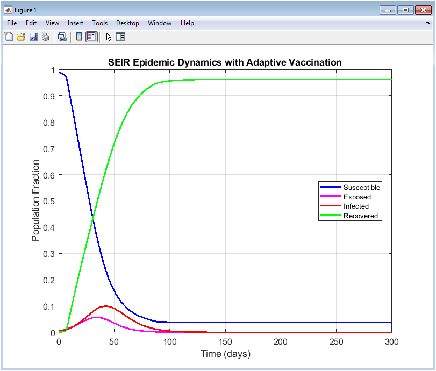The image size is (436, 371).
Task: Expand the Desktop menu
Action: [x=127, y=23]
